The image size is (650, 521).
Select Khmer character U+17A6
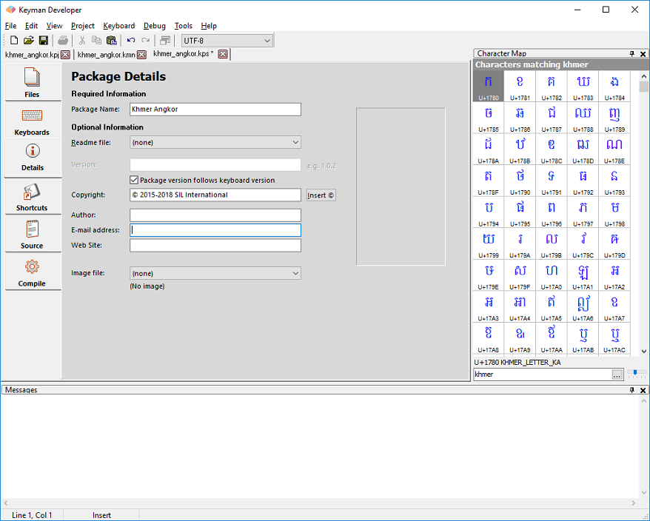pyautogui.click(x=583, y=306)
